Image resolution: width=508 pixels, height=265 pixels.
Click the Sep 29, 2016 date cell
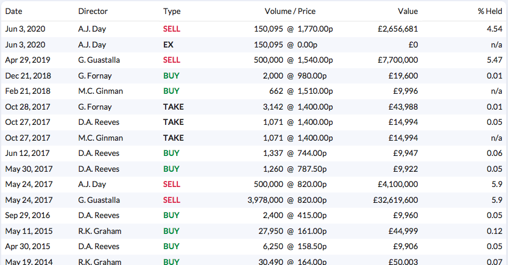pyautogui.click(x=27, y=216)
